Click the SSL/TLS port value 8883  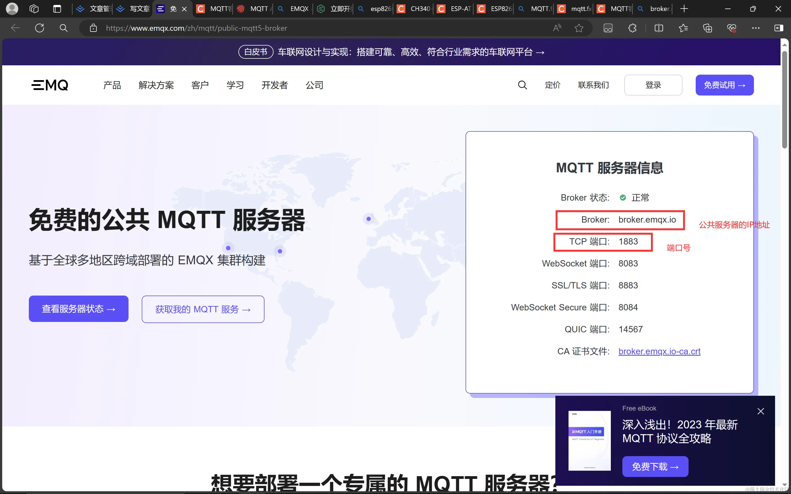(x=628, y=285)
